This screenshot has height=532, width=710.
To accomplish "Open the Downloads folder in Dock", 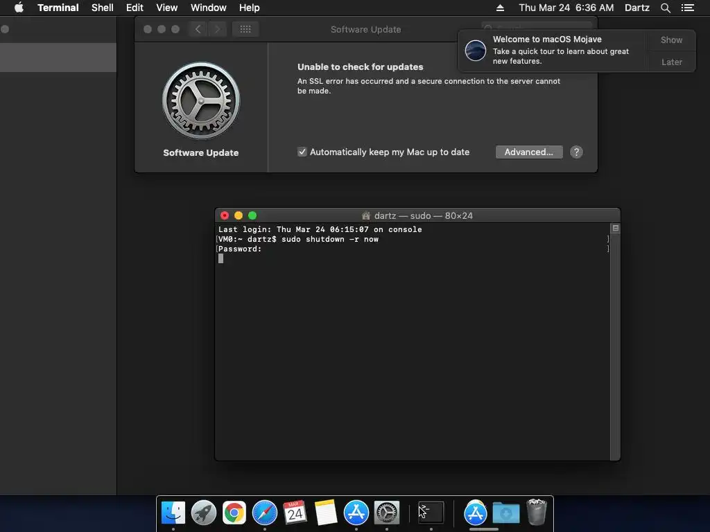I will point(505,513).
